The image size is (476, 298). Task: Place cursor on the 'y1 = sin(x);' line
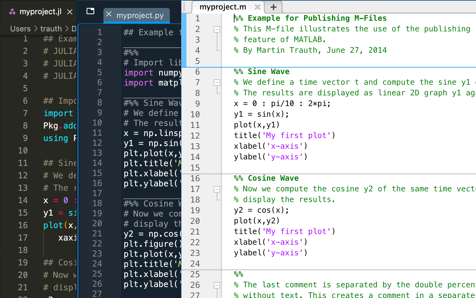(x=261, y=114)
